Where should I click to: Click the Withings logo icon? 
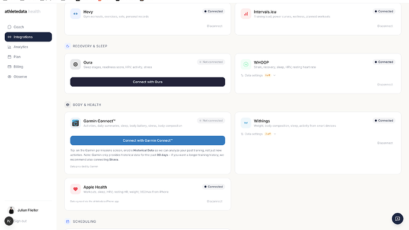[246, 123]
